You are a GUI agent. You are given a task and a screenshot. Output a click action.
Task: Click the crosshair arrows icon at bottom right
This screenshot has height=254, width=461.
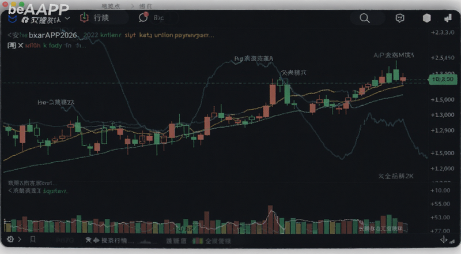(443, 240)
